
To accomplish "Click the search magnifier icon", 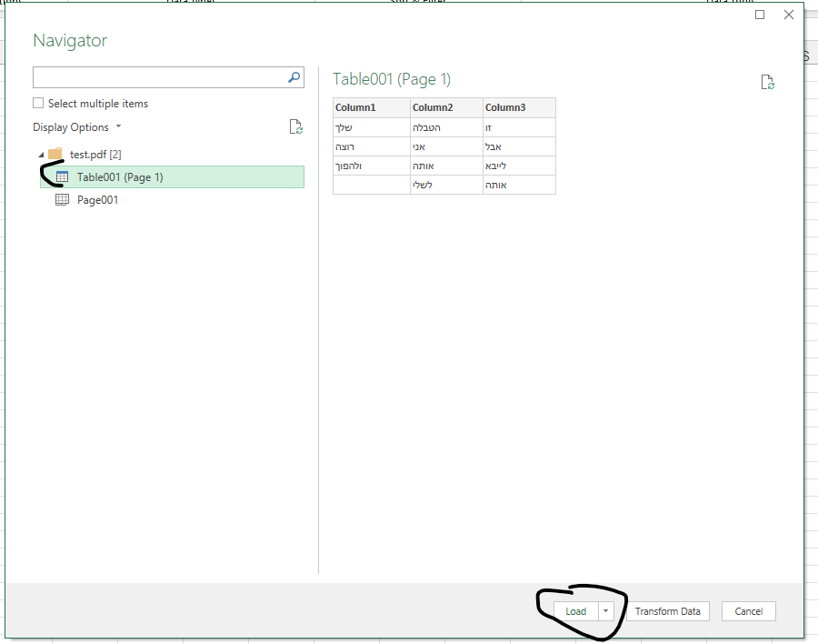I will point(294,77).
